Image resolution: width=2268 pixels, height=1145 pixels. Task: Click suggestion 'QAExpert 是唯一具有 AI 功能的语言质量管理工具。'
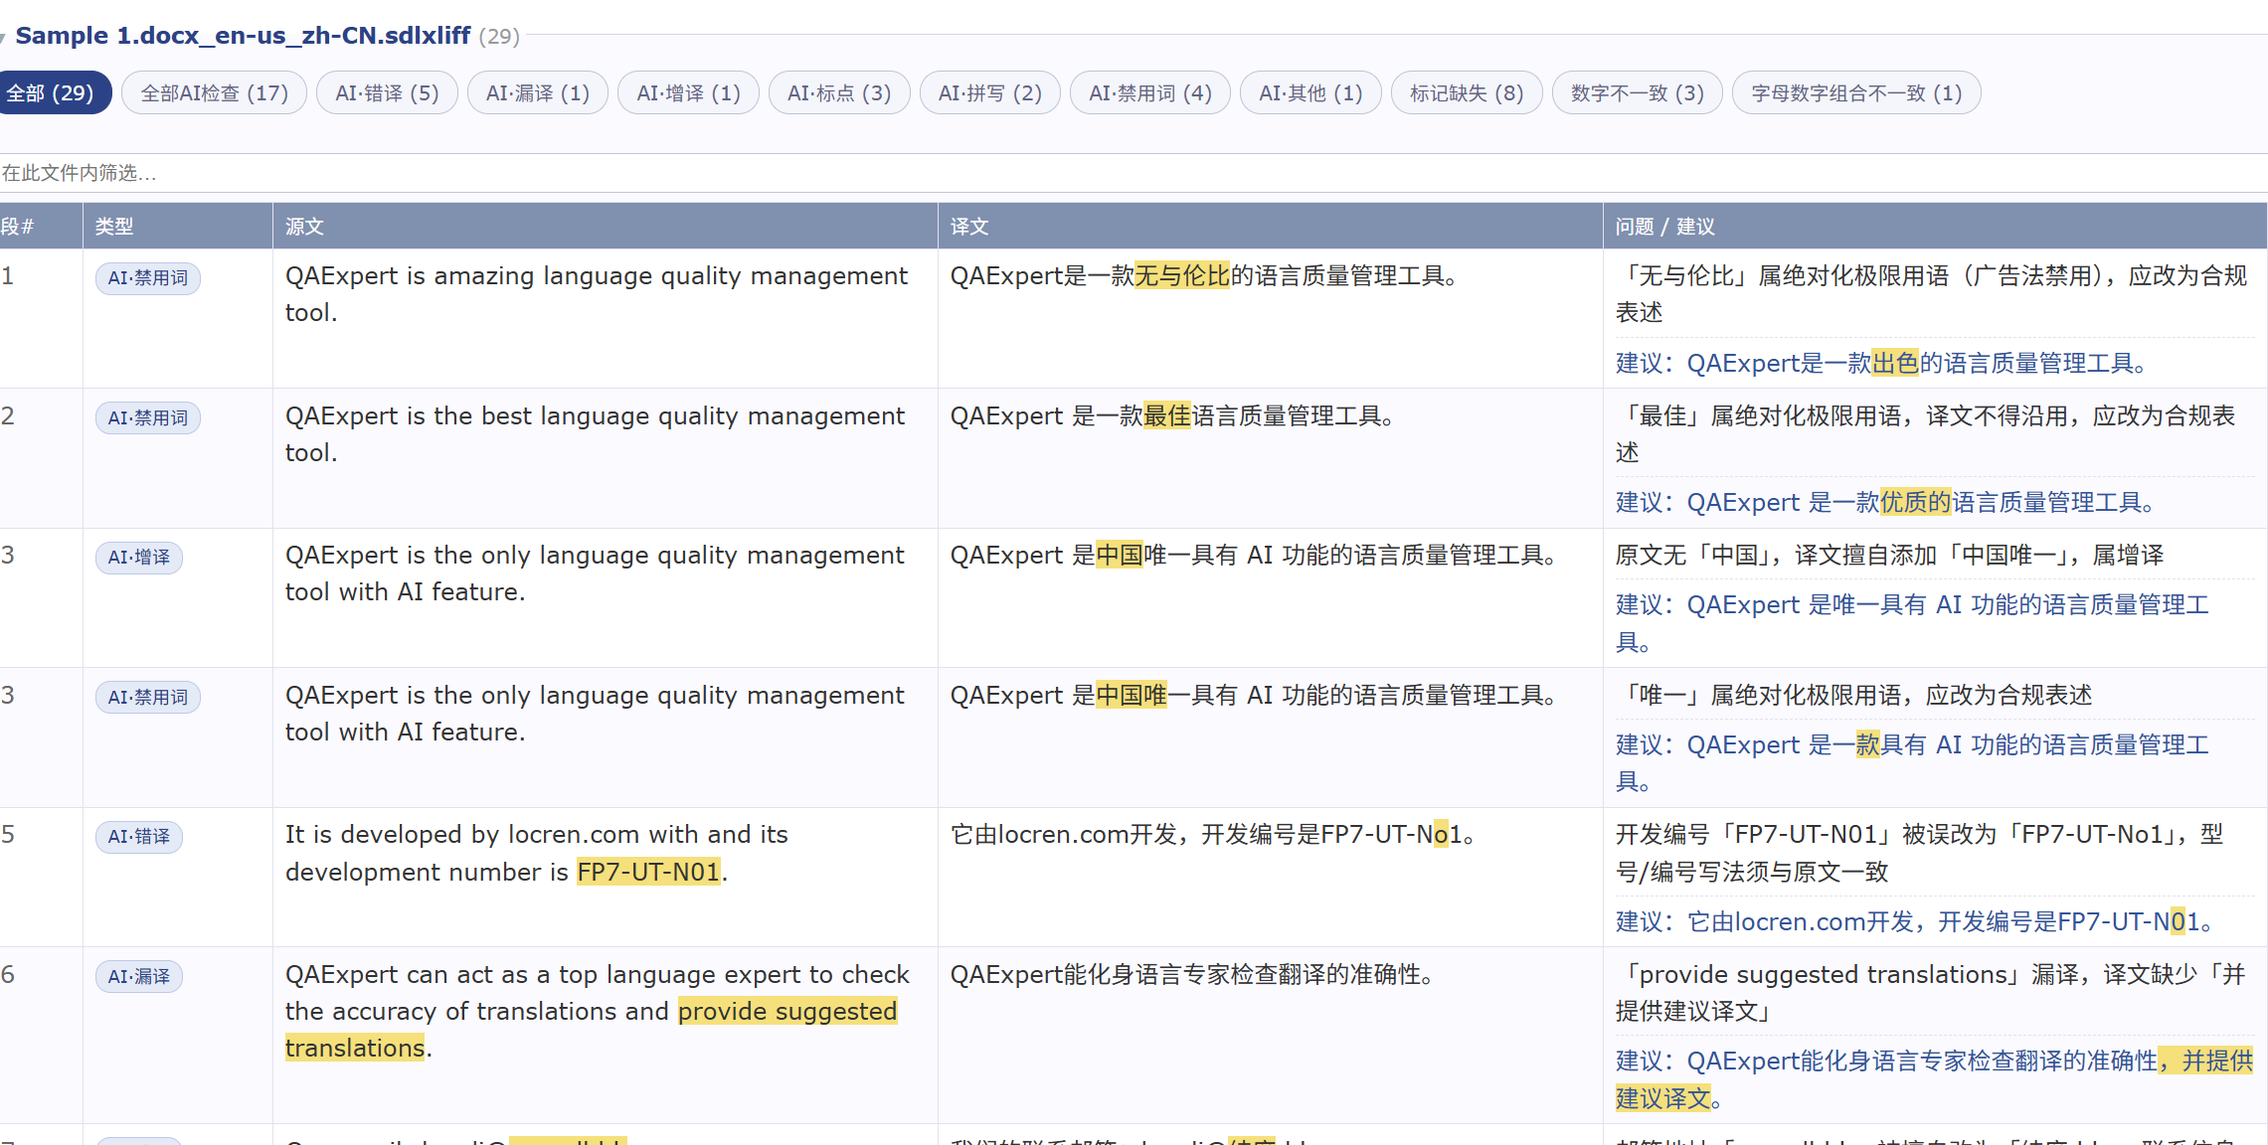1912,623
